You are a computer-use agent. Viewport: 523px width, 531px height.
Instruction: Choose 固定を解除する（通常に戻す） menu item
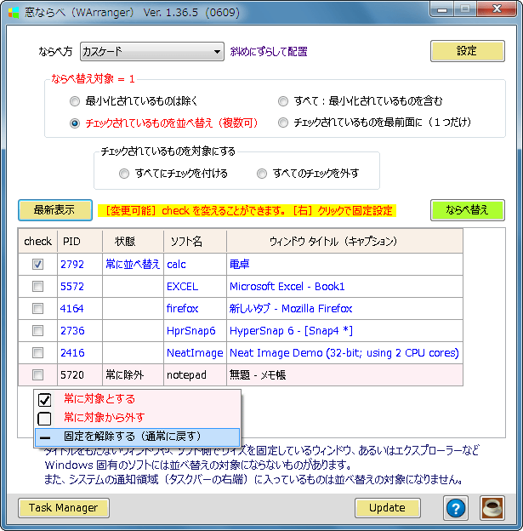(137, 437)
